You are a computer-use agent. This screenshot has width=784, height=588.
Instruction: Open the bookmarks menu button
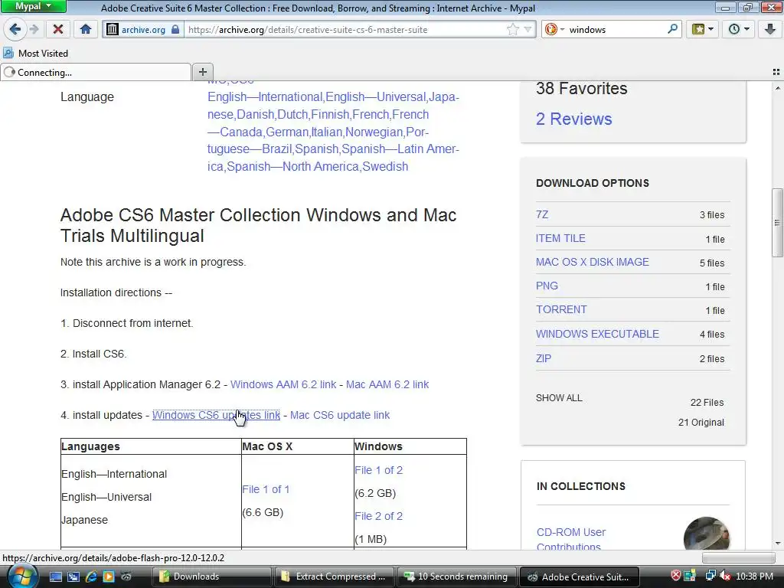(x=703, y=29)
